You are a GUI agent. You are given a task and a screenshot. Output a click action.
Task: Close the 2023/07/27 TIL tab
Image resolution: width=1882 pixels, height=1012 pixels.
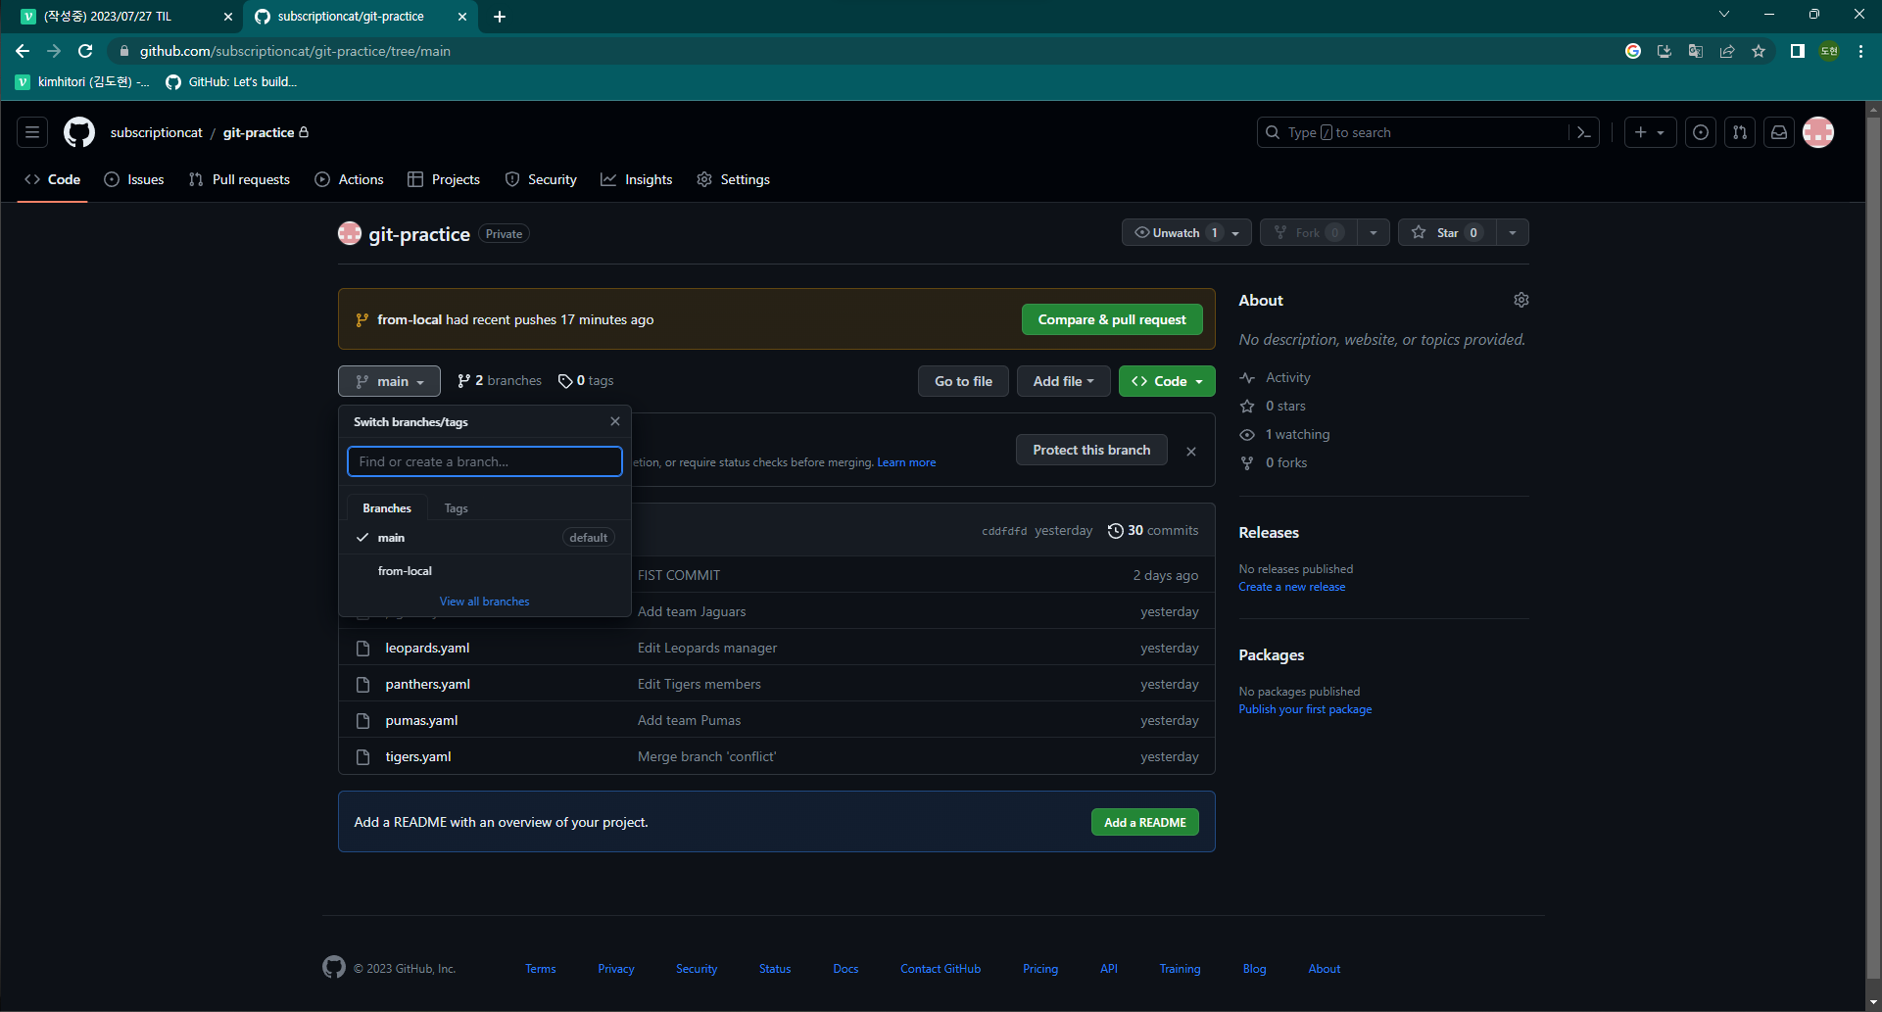click(x=227, y=17)
